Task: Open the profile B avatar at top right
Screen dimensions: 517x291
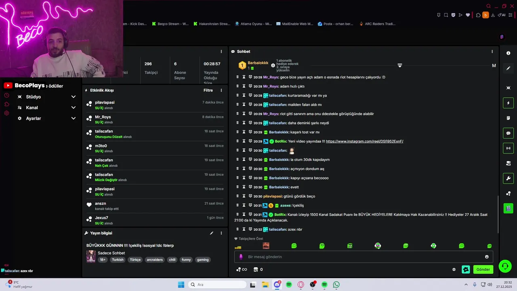Action: point(502,37)
